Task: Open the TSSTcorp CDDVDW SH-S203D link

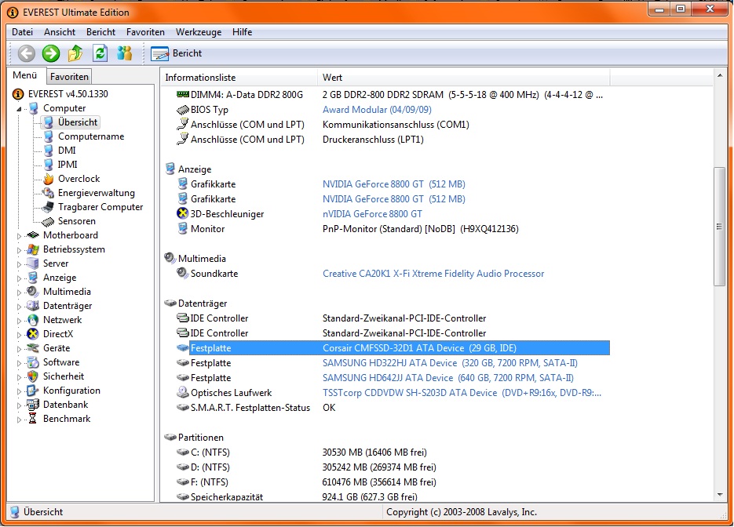Action: [x=462, y=393]
